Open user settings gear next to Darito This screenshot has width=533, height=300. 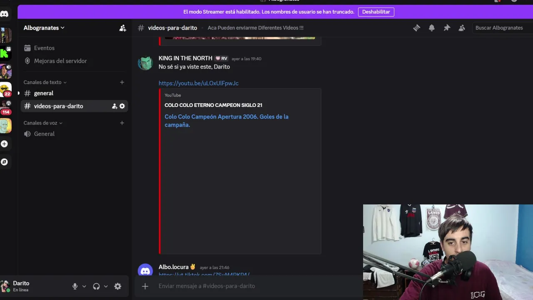point(118,286)
